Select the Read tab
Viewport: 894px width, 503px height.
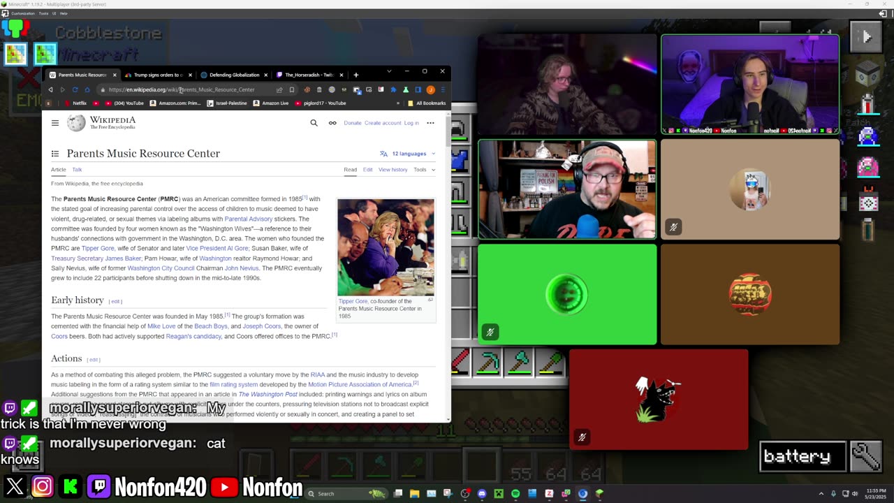coord(350,170)
